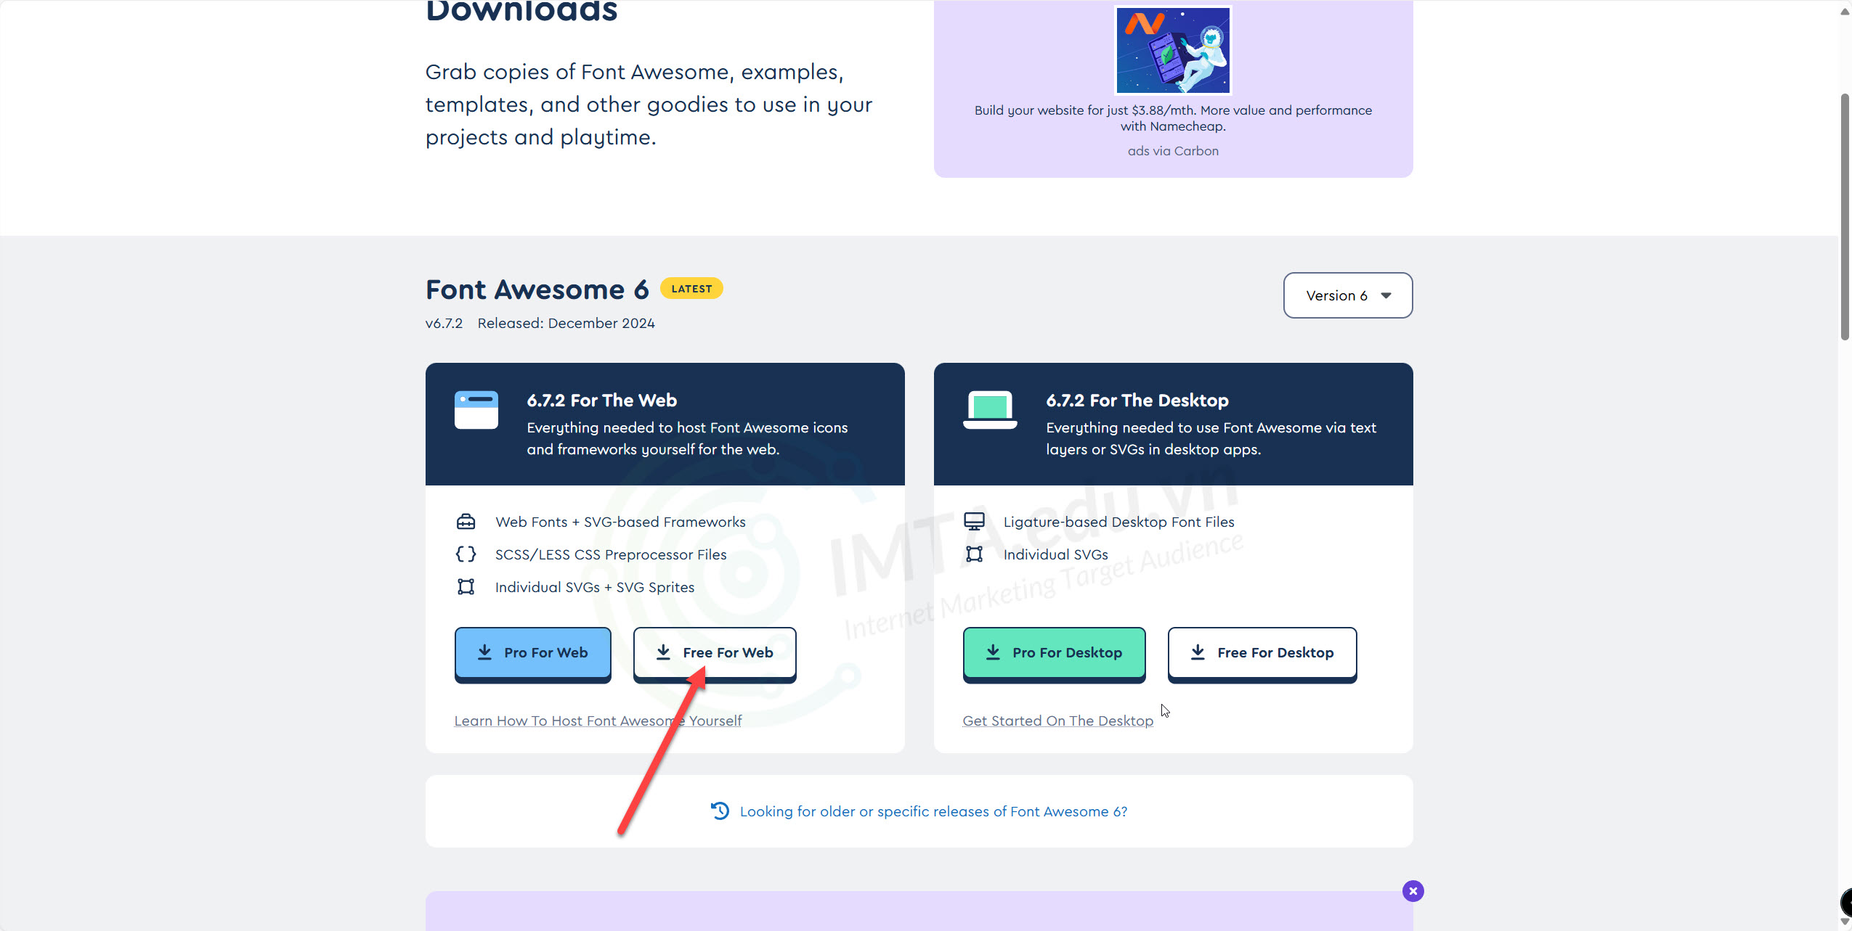This screenshot has height=931, width=1852.
Task: Click SCSS/LESS CSS Preprocessor Files text
Action: point(611,554)
